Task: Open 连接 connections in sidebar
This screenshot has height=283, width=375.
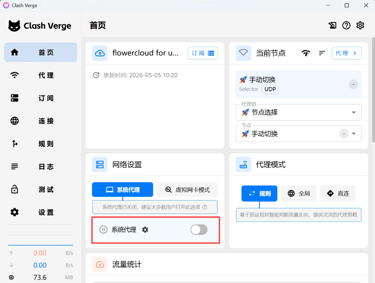Action: (x=40, y=121)
